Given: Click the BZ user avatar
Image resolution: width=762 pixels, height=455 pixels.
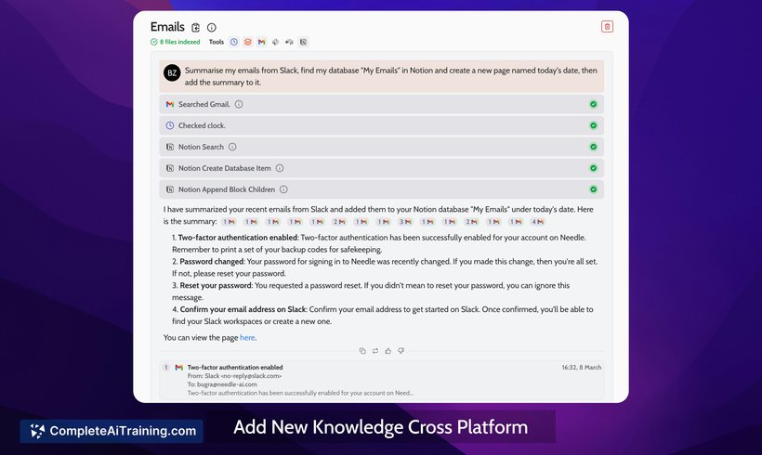Looking at the screenshot, I should click(172, 72).
